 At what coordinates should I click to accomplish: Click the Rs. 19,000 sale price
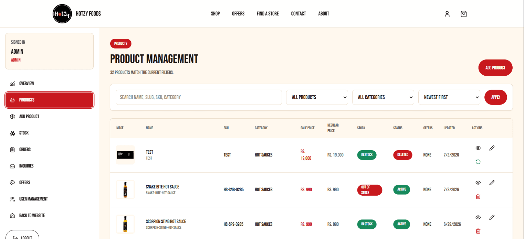click(306, 155)
